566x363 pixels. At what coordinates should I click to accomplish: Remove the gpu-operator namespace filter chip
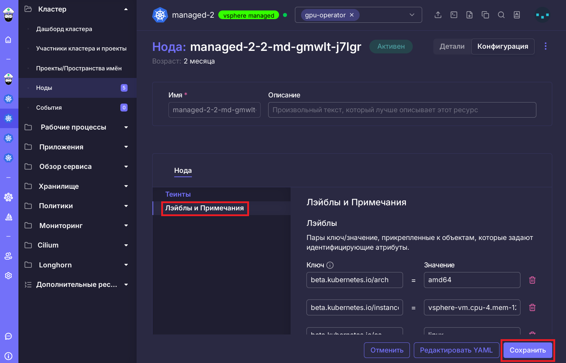[x=352, y=15]
